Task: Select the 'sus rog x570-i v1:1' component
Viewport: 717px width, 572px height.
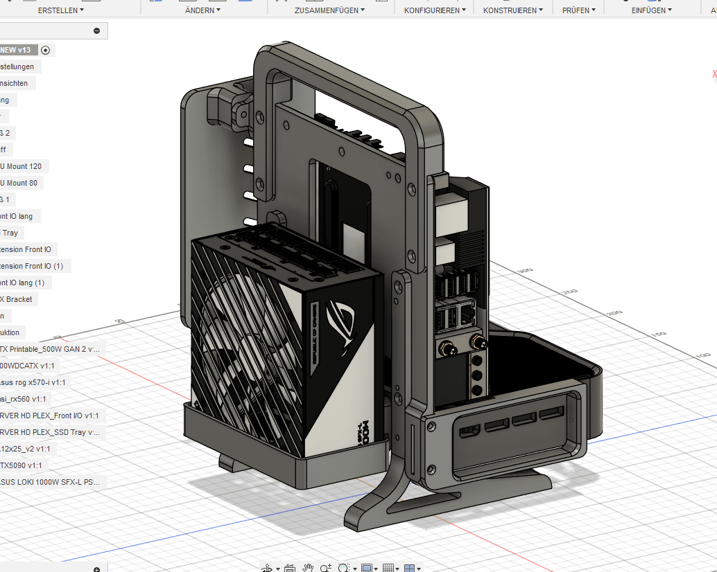Action: [x=35, y=382]
